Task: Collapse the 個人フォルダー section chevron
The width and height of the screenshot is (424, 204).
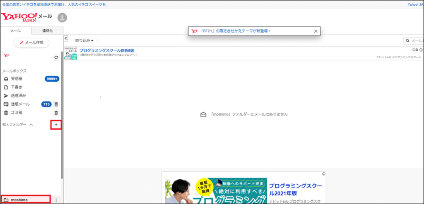Action: click(x=31, y=125)
